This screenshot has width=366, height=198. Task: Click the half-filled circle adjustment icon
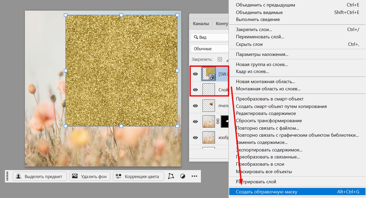(x=183, y=176)
